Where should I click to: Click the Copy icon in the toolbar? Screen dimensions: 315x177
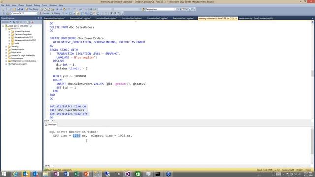(61, 9)
